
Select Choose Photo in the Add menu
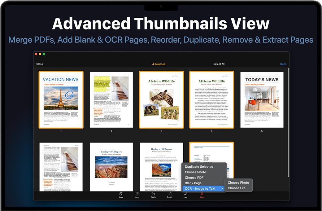[195, 172]
